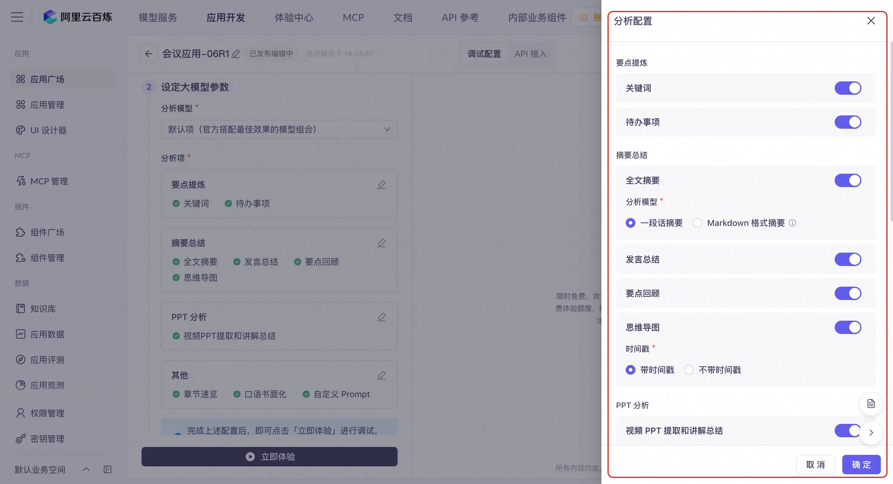
Task: Click the hamburger menu icon
Action: tap(17, 17)
